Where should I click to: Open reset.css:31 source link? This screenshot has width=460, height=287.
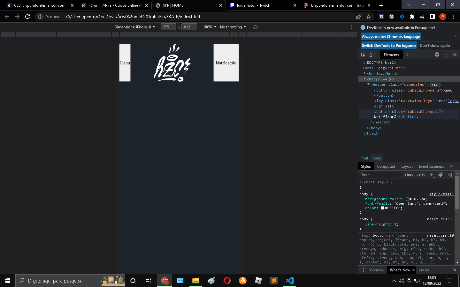pos(440,219)
